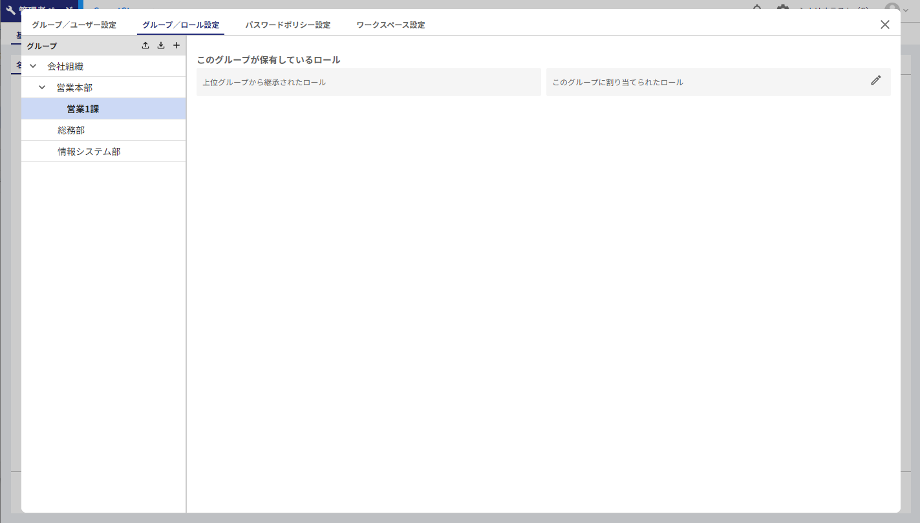Image resolution: width=920 pixels, height=523 pixels.
Task: Select the 会社組織 group
Action: tap(65, 66)
